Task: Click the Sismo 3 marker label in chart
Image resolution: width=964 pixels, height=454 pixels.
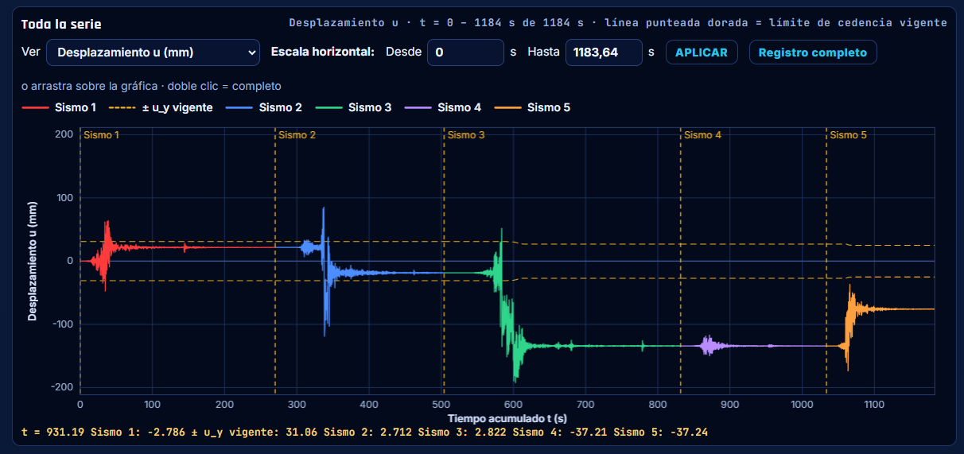Action: point(466,135)
